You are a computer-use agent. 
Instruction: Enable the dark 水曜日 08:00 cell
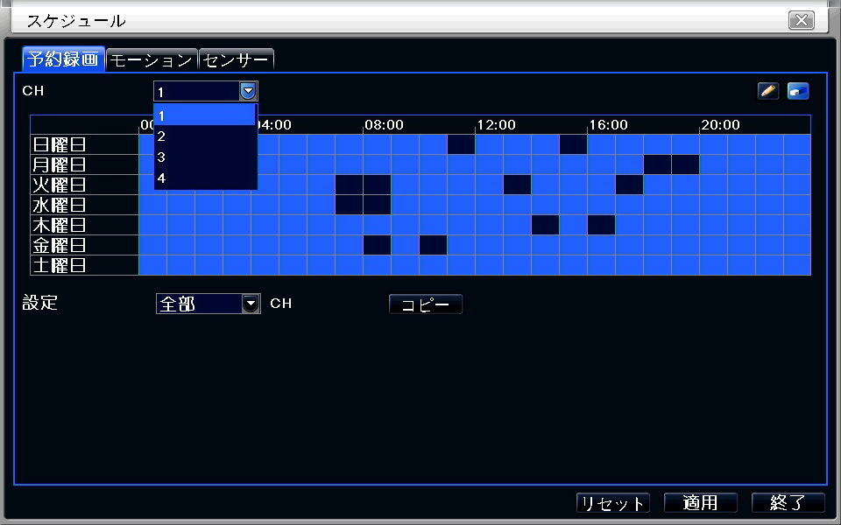pos(377,205)
